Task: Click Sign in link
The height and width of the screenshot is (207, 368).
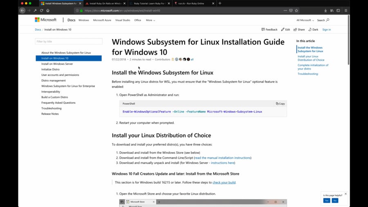Action: pyautogui.click(x=326, y=29)
